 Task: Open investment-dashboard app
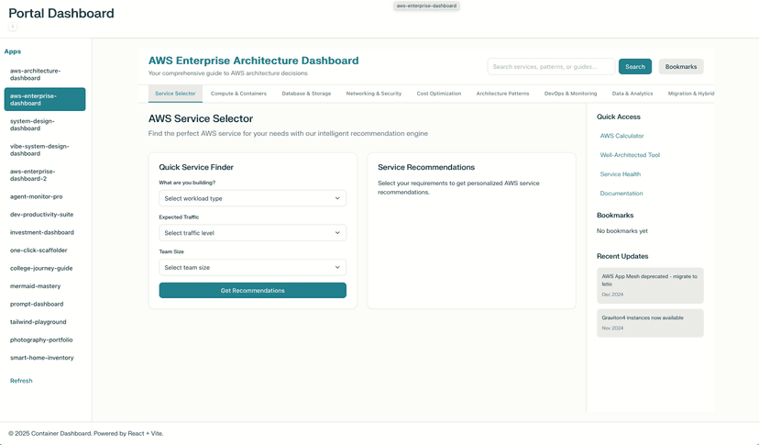click(x=45, y=232)
